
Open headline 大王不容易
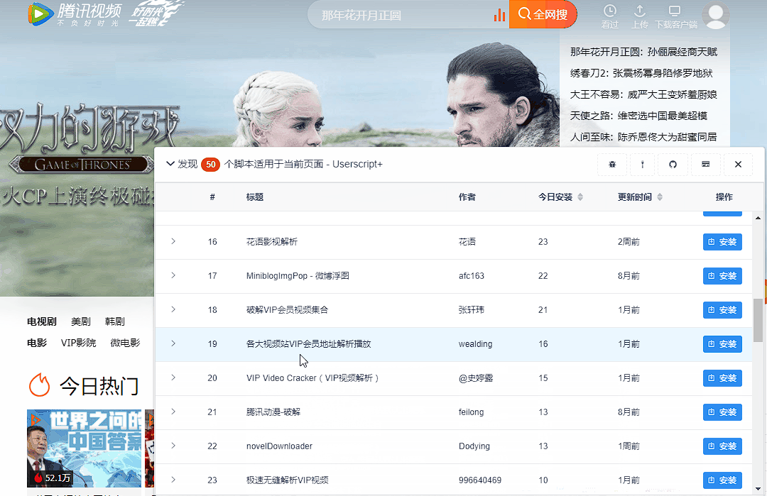coord(643,94)
